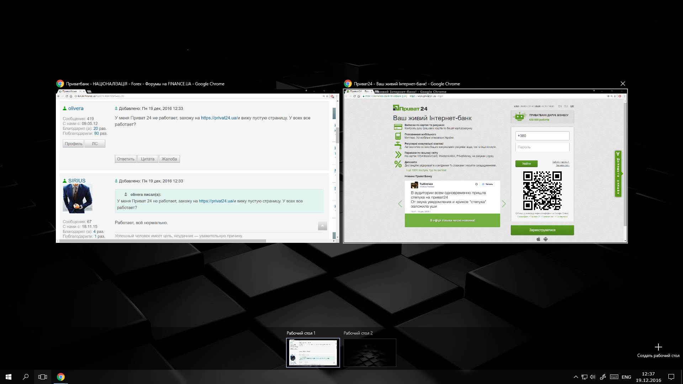The height and width of the screenshot is (384, 683).
Task: Show the previous news tweet arrow
Action: (x=400, y=204)
